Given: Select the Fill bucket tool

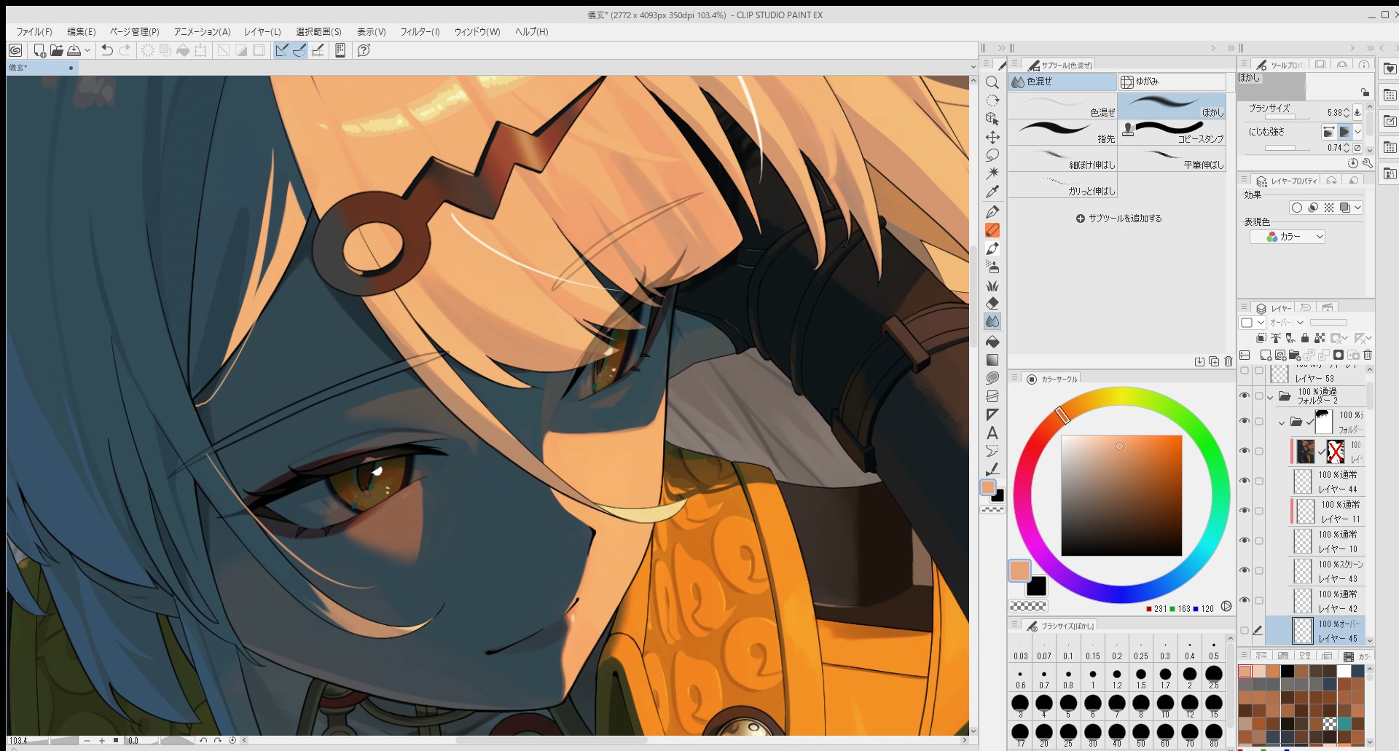Looking at the screenshot, I should click(992, 341).
